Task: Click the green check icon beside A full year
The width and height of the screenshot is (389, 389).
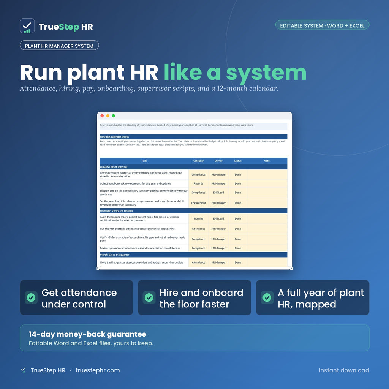Action: pos(267,297)
